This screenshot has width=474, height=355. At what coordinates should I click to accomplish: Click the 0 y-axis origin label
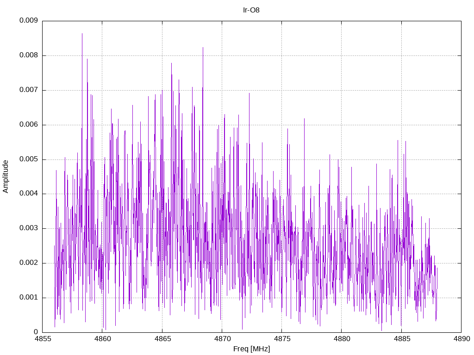click(x=36, y=332)
